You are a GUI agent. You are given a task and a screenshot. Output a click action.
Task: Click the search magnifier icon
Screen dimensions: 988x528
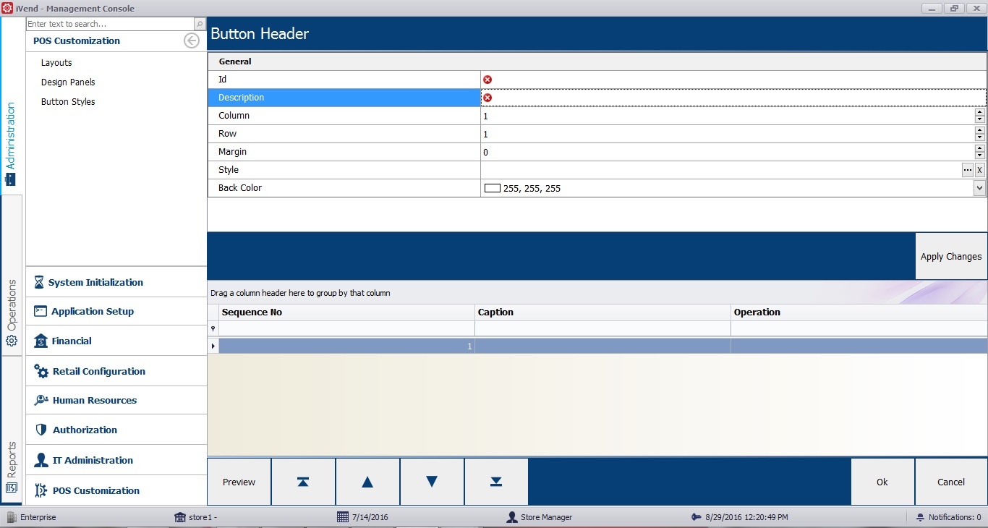tap(200, 24)
